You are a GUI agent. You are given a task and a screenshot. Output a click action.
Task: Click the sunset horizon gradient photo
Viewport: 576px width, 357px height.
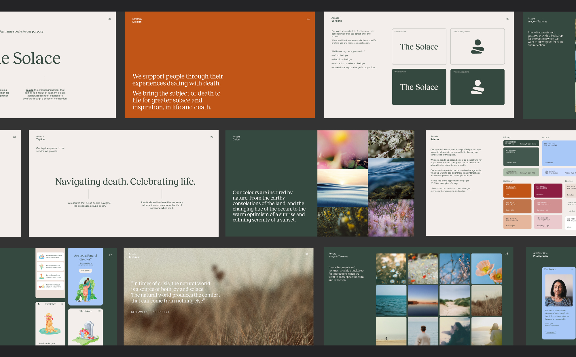tap(423, 301)
